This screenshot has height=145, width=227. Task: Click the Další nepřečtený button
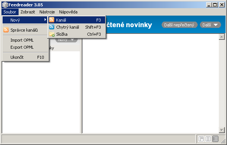(x=179, y=25)
